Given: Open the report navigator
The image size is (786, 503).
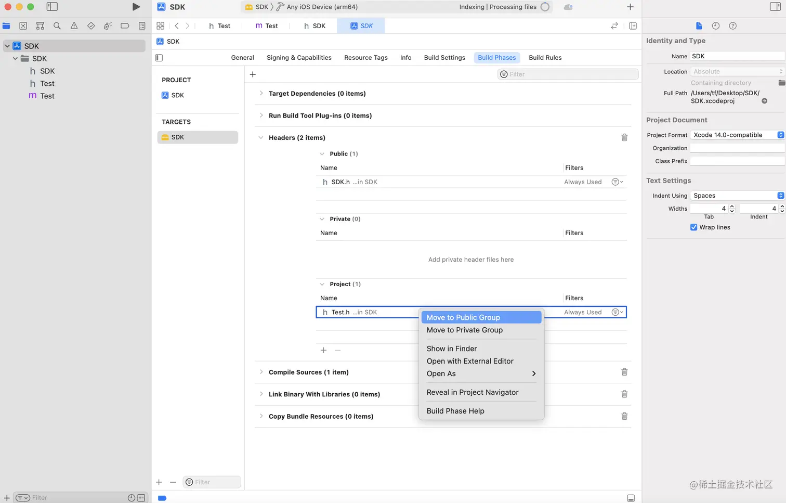Looking at the screenshot, I should 142,26.
